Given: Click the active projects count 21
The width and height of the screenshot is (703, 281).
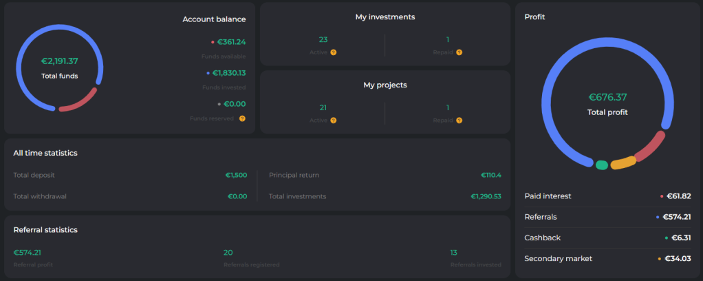Looking at the screenshot, I should pos(323,107).
